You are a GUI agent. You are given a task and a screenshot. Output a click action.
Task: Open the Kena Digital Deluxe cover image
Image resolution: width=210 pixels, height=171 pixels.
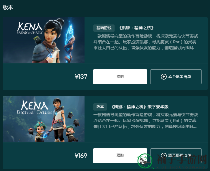pyautogui.click(x=44, y=119)
